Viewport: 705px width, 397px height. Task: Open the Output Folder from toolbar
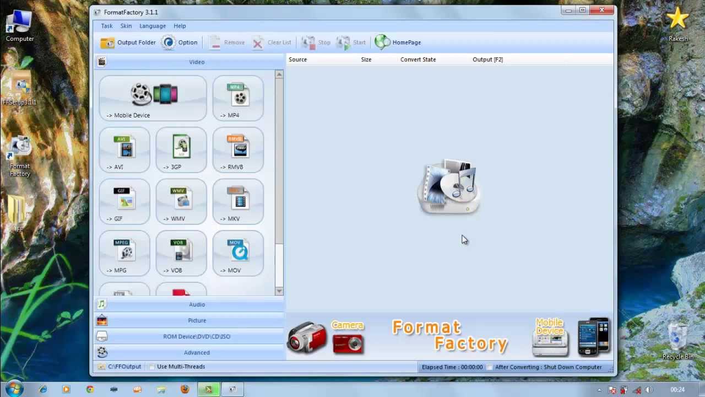point(128,42)
